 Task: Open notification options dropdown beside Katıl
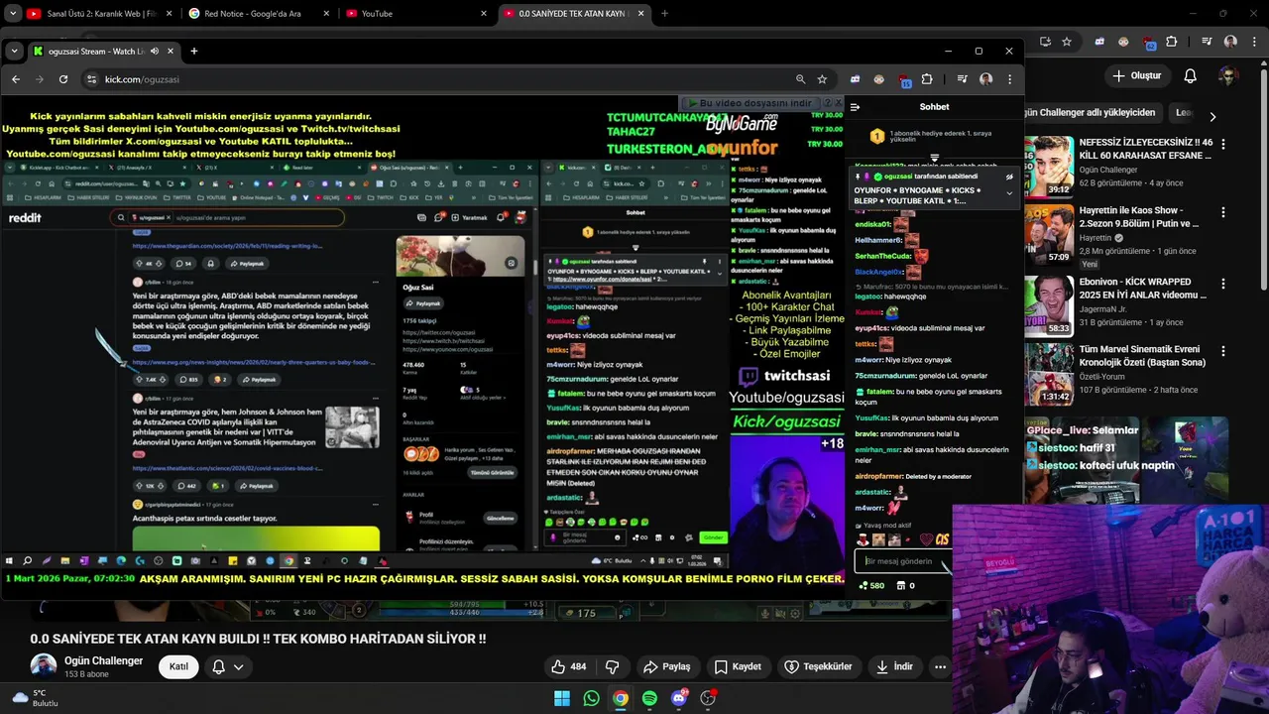pos(228,666)
